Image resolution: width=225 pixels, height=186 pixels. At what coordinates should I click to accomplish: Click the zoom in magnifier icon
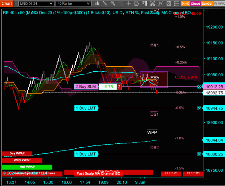(113, 4)
